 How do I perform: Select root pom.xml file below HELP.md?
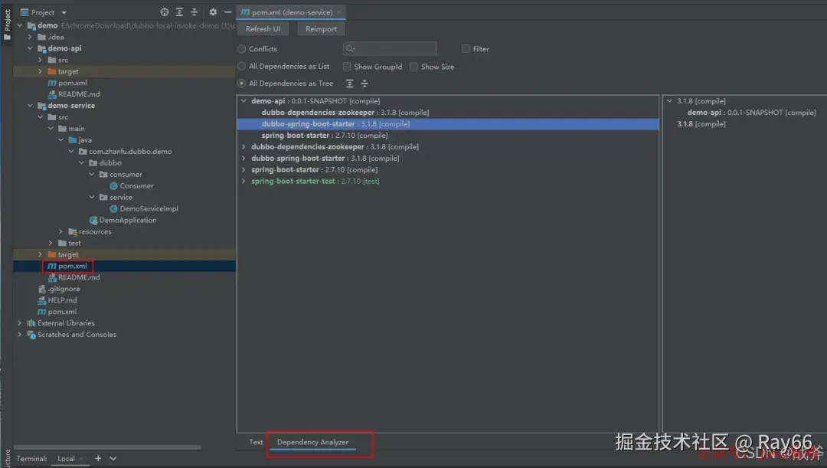point(62,312)
